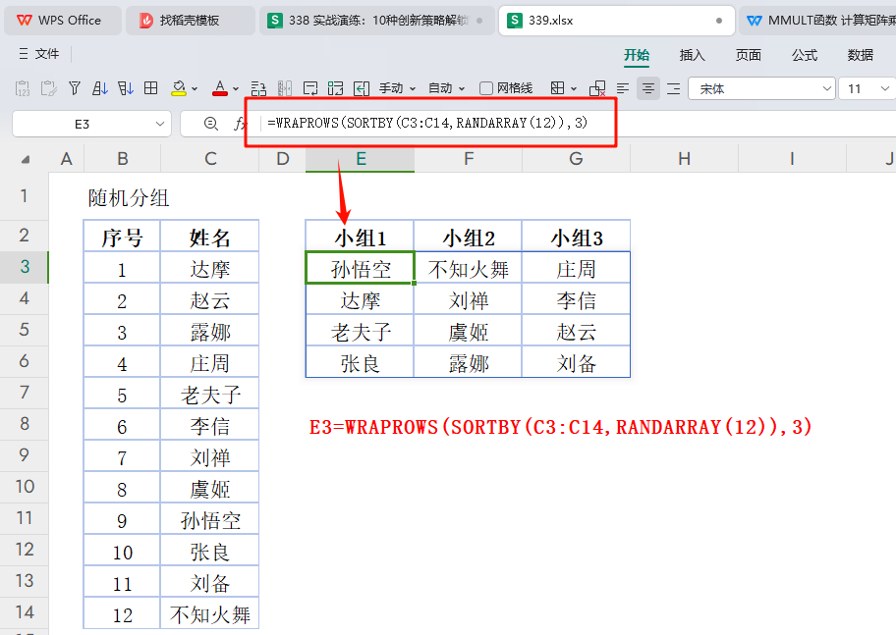Switch to the 插入 ribbon tab
Viewport: 896px width, 635px height.
[x=692, y=55]
